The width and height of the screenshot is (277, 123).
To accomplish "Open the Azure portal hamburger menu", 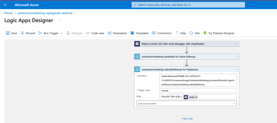I will (x=5, y=5).
